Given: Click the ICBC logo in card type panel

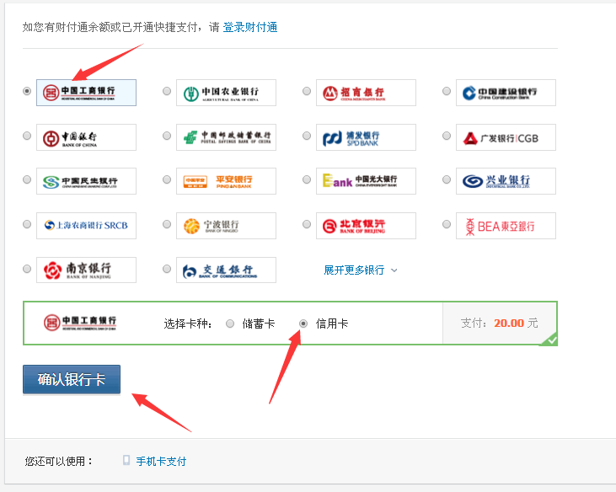Looking at the screenshot, I should tap(80, 323).
